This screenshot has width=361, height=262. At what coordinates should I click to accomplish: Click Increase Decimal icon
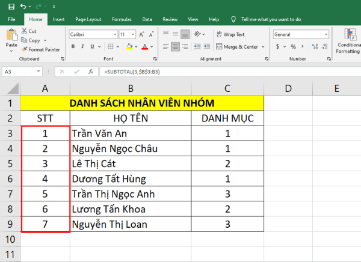pos(315,47)
